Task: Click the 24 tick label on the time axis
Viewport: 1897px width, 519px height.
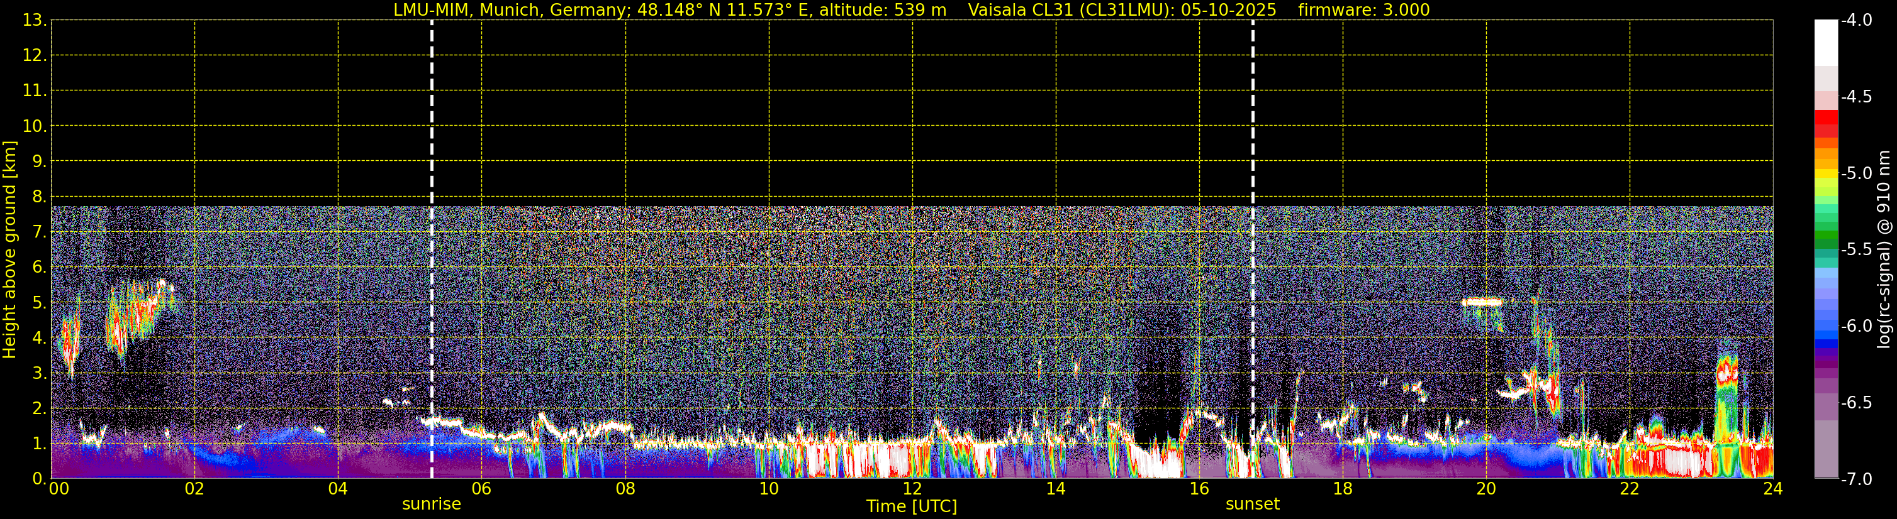Action: (x=1772, y=489)
